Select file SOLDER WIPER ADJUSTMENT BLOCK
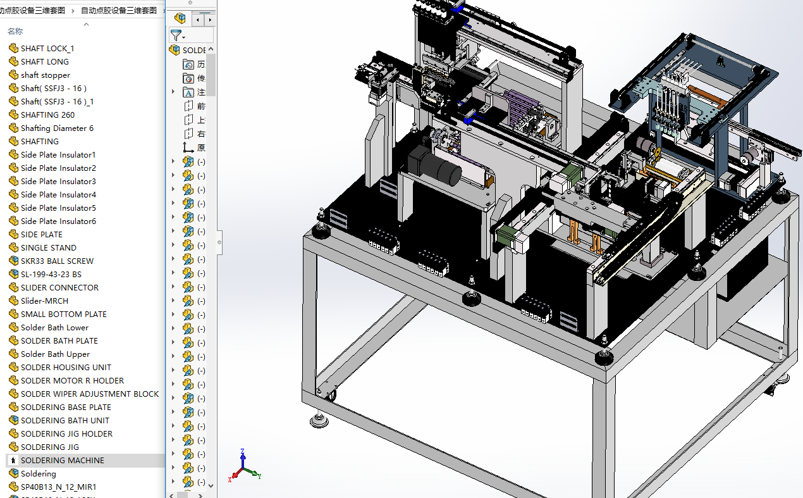The width and height of the screenshot is (803, 498). point(90,394)
